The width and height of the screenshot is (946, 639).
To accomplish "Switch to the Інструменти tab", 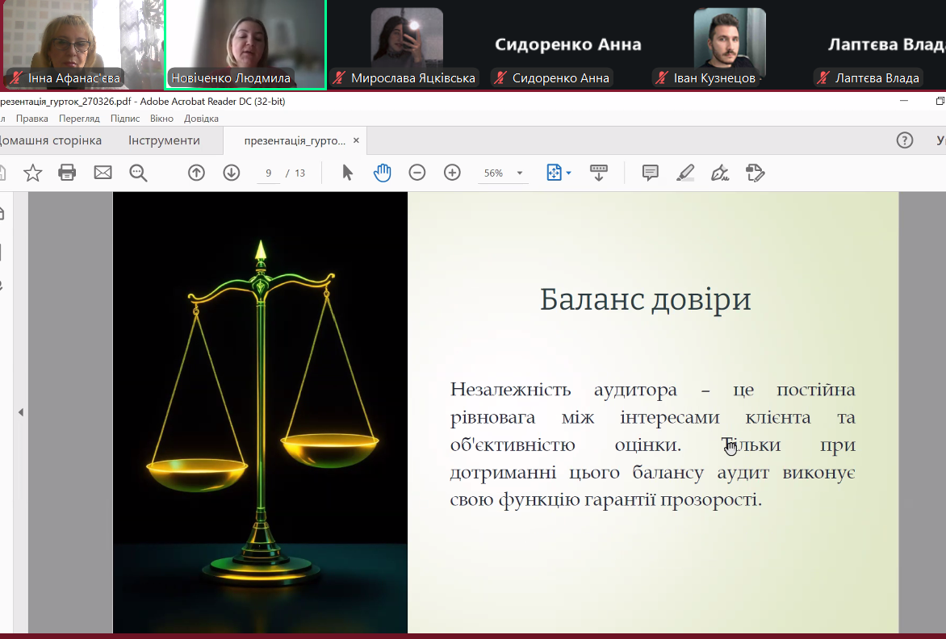I will (x=164, y=140).
